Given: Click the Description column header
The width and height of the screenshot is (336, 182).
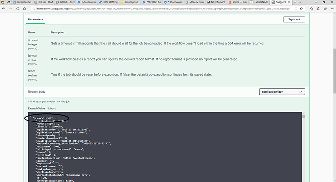Looking at the screenshot, I should (x=57, y=32).
